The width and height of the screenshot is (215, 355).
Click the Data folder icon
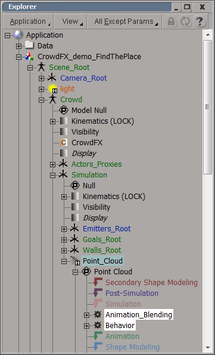pyautogui.click(x=29, y=45)
